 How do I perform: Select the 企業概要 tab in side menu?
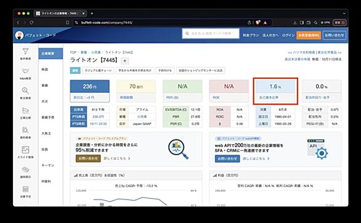coord(51,54)
